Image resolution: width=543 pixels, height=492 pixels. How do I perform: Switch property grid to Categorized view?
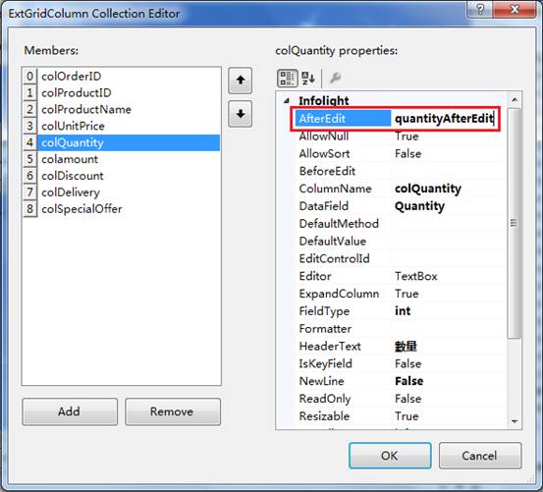[287, 79]
